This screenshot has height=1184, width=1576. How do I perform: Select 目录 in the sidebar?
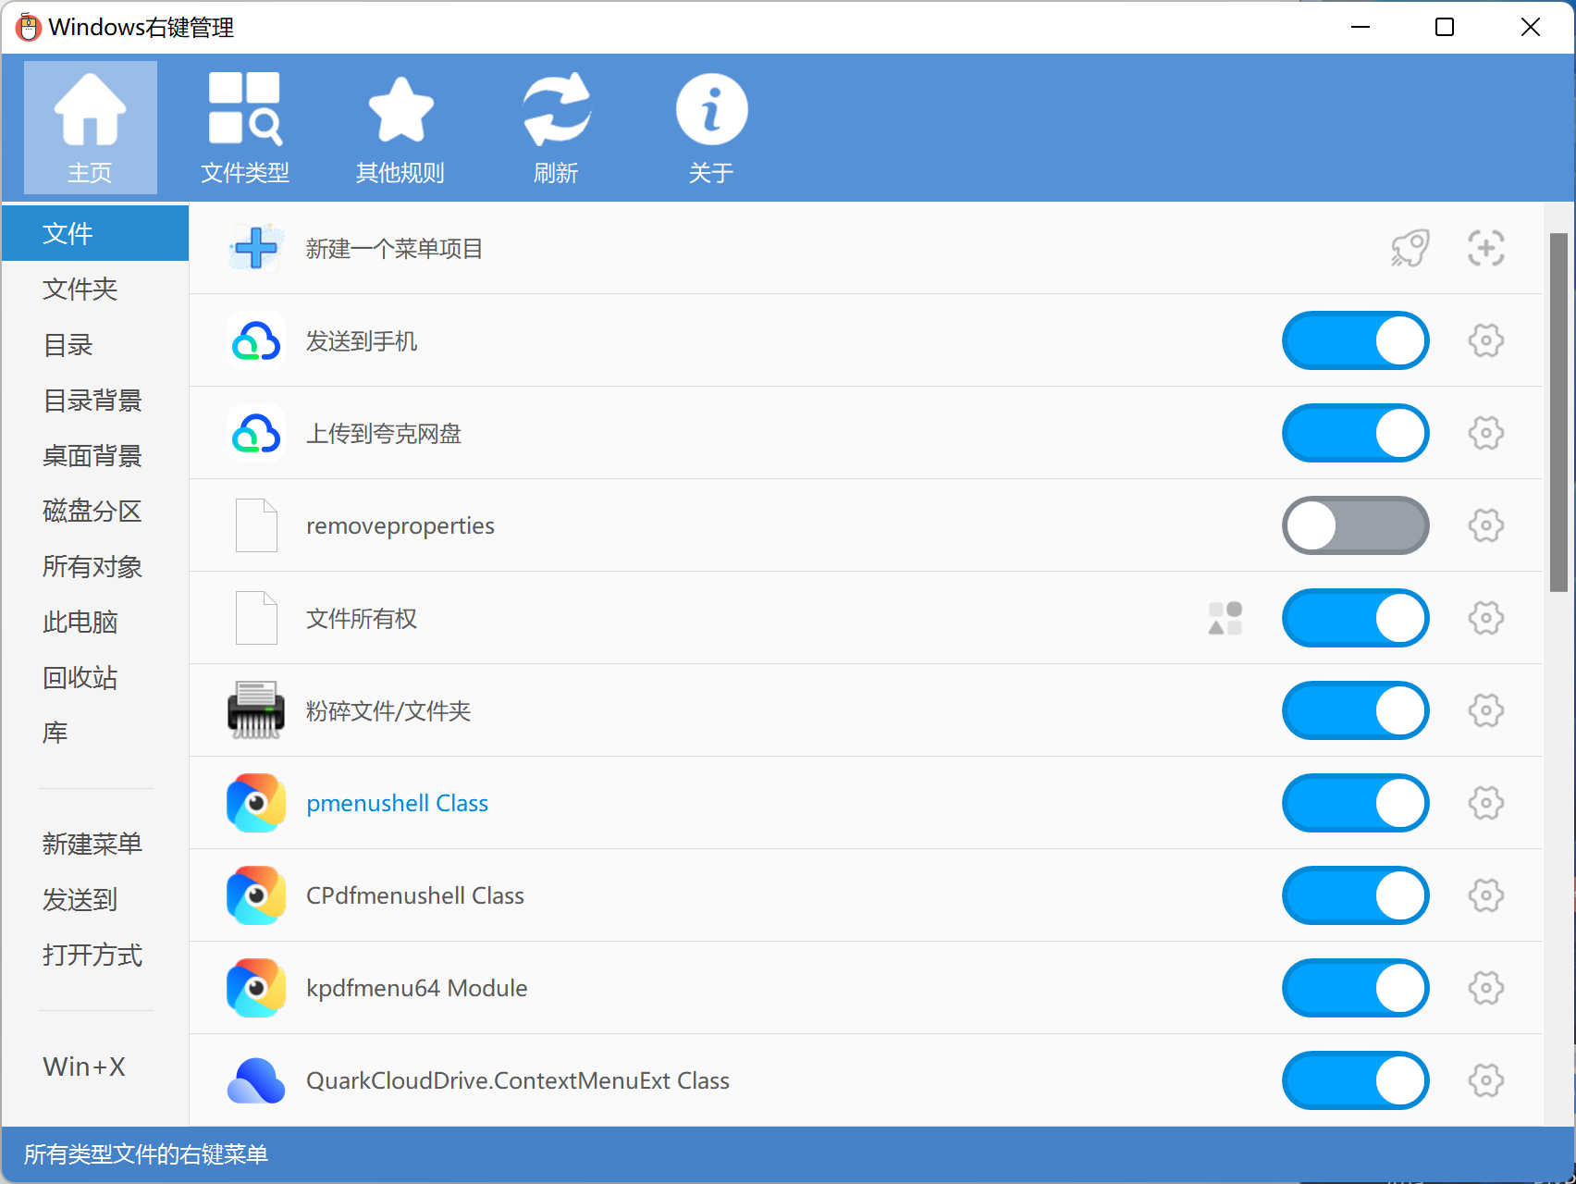(95, 344)
